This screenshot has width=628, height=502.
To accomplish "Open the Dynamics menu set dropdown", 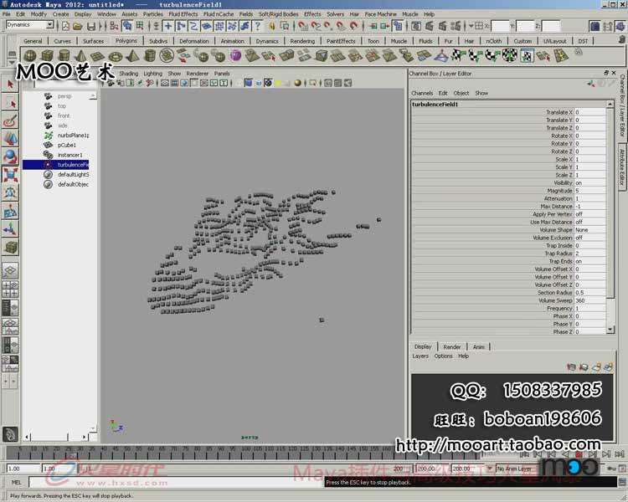I will click(30, 25).
